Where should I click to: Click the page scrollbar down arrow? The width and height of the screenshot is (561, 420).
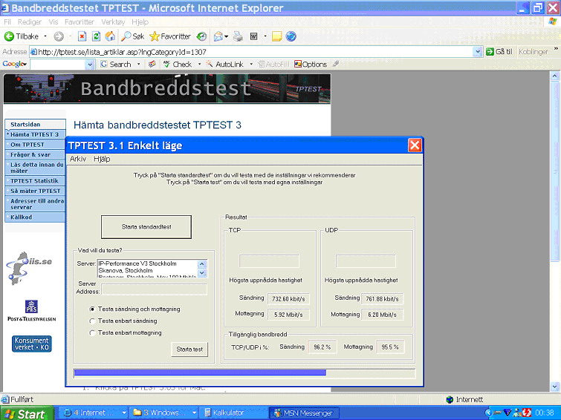point(554,387)
